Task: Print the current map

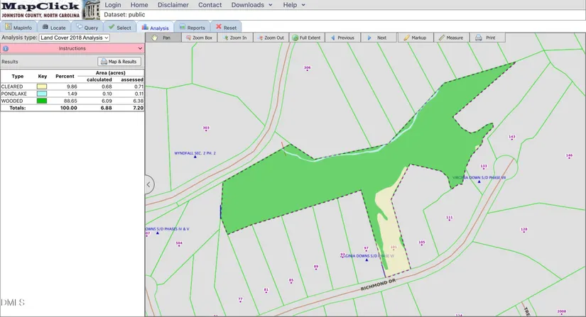Action: pos(486,38)
